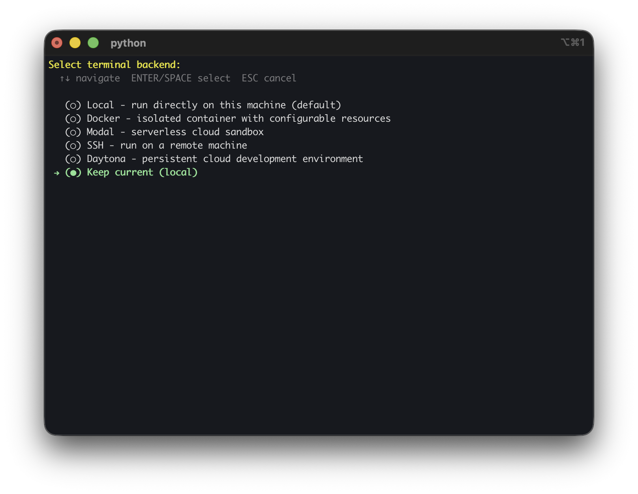The image size is (638, 494).
Task: Select the Local backend radio button
Action: click(x=73, y=105)
